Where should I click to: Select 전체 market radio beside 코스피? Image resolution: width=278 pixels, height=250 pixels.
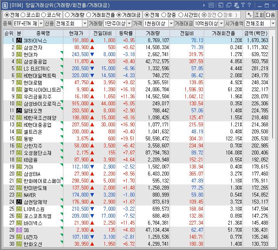[x=7, y=15]
